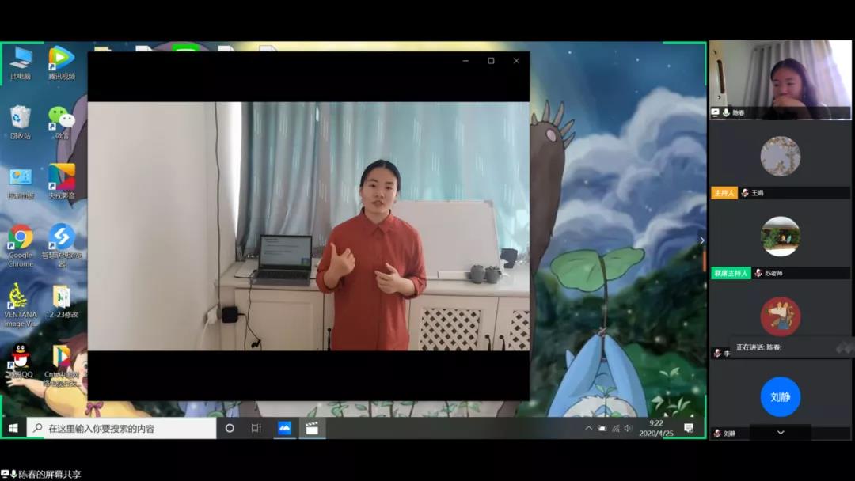Screen dimensions: 855x481
Task: Collapse the participant sidebar with right arrow
Action: 701,240
